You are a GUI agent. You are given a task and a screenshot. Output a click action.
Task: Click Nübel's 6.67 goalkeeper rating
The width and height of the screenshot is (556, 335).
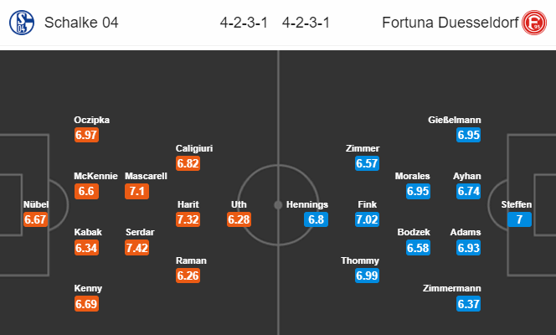[x=35, y=219]
